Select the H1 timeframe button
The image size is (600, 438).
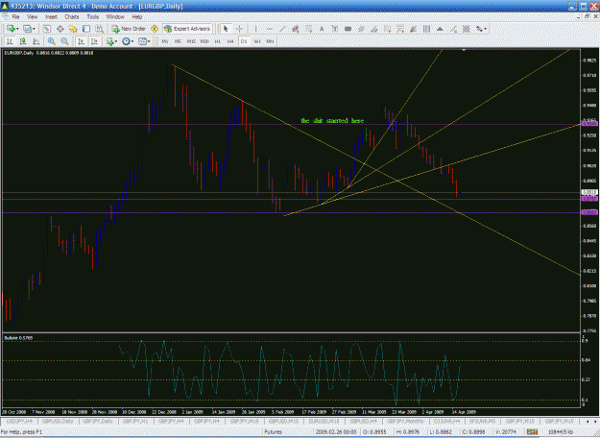coord(217,41)
